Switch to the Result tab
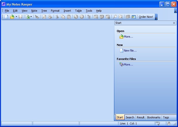The image size is (178, 127). coord(141,117)
